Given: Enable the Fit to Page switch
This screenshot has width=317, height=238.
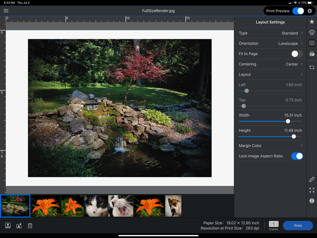Looking at the screenshot, I should coord(297,54).
